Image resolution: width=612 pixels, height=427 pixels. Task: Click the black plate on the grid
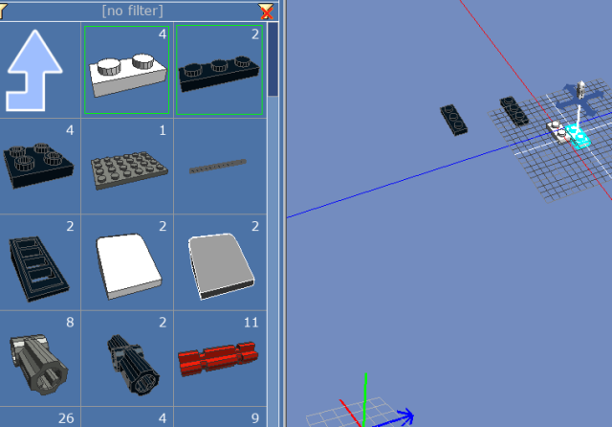click(x=514, y=111)
